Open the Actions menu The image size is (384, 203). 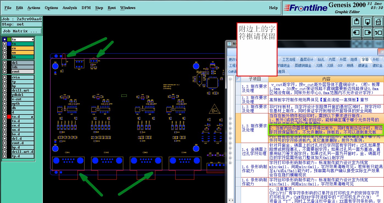[x=34, y=8]
